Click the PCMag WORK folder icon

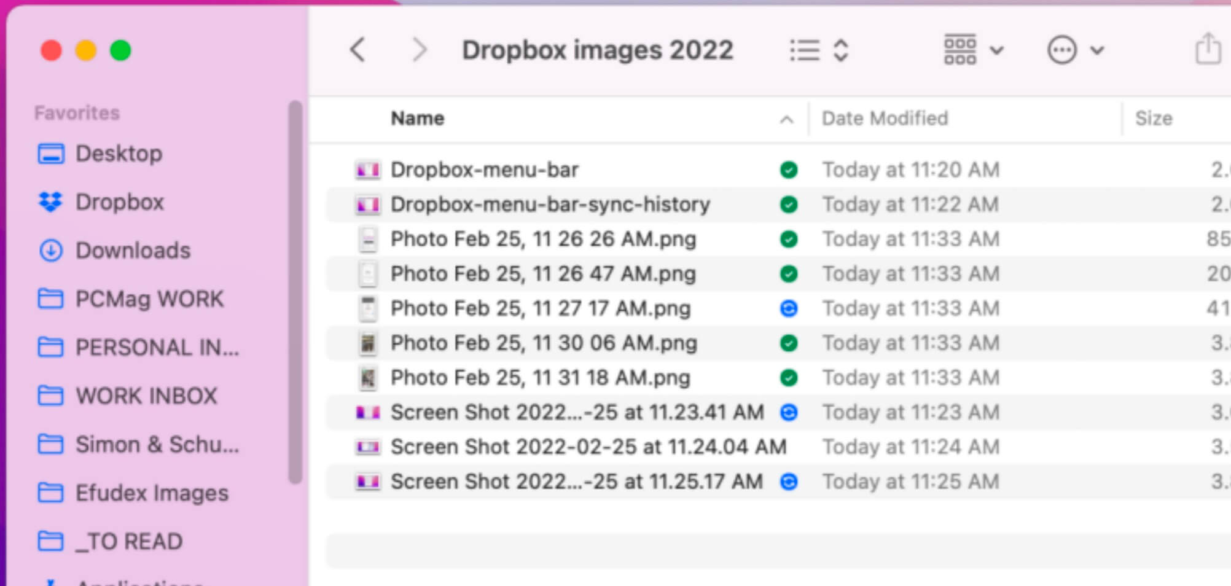pyautogui.click(x=50, y=299)
